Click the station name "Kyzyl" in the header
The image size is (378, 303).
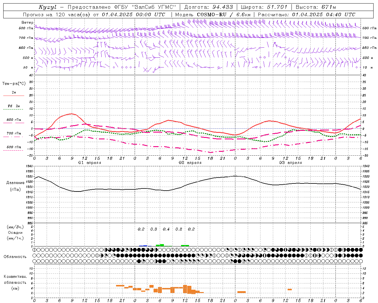click(x=48, y=7)
